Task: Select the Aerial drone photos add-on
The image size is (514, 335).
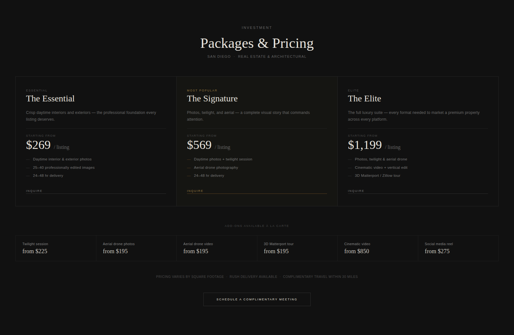Action: click(x=136, y=248)
